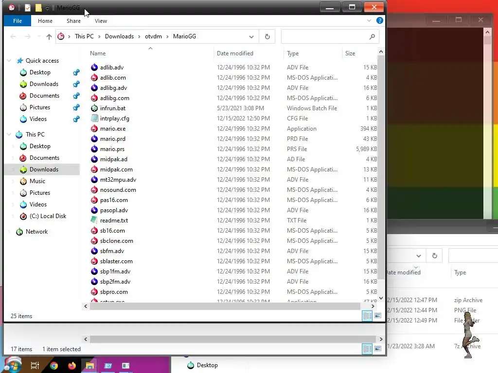The image size is (498, 373).
Task: Open Desktop under Quick access
Action: [40, 72]
